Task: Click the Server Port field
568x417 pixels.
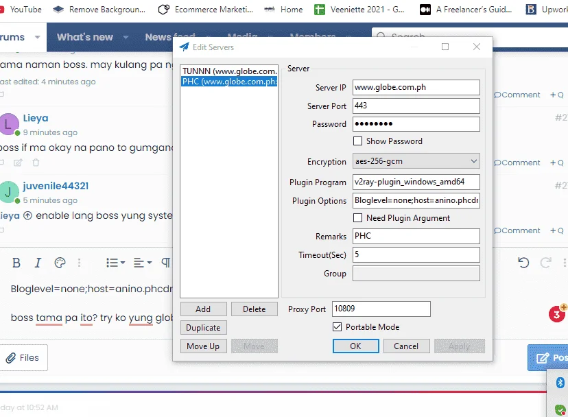Action: tap(416, 106)
